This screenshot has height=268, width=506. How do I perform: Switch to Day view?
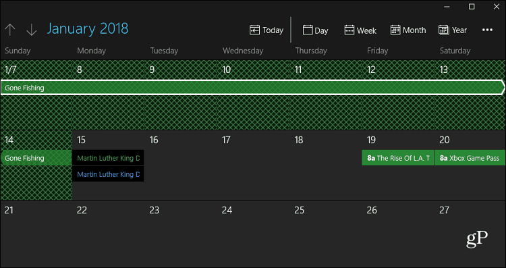(x=315, y=30)
